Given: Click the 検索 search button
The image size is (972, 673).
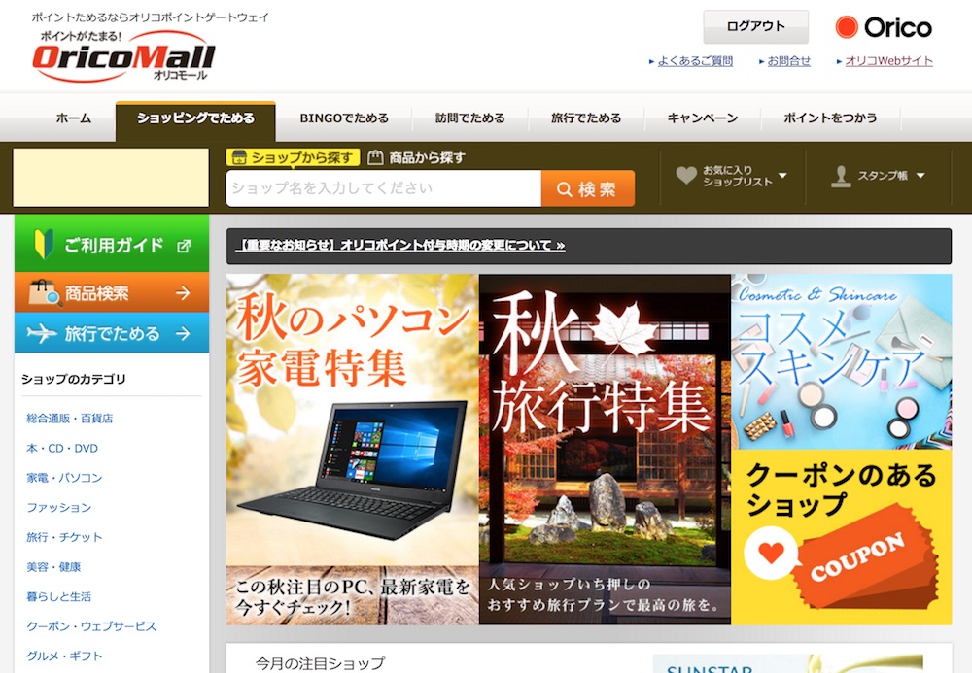Looking at the screenshot, I should click(x=588, y=188).
